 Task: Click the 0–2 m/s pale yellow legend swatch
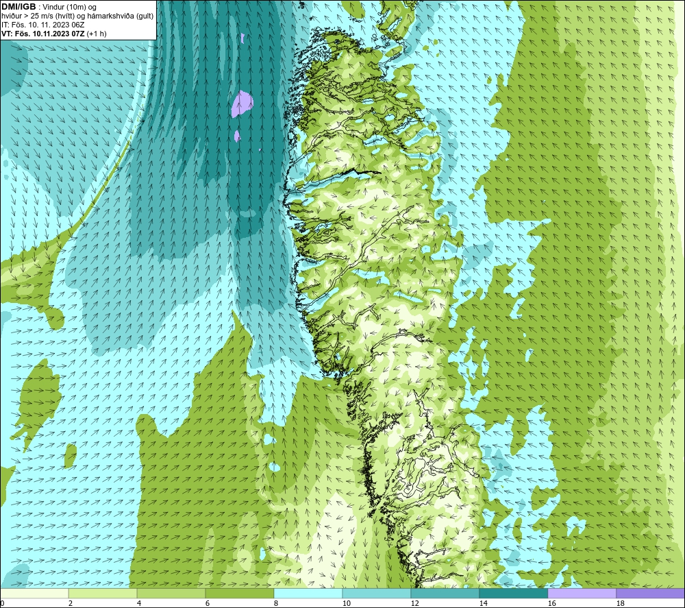click(34, 593)
